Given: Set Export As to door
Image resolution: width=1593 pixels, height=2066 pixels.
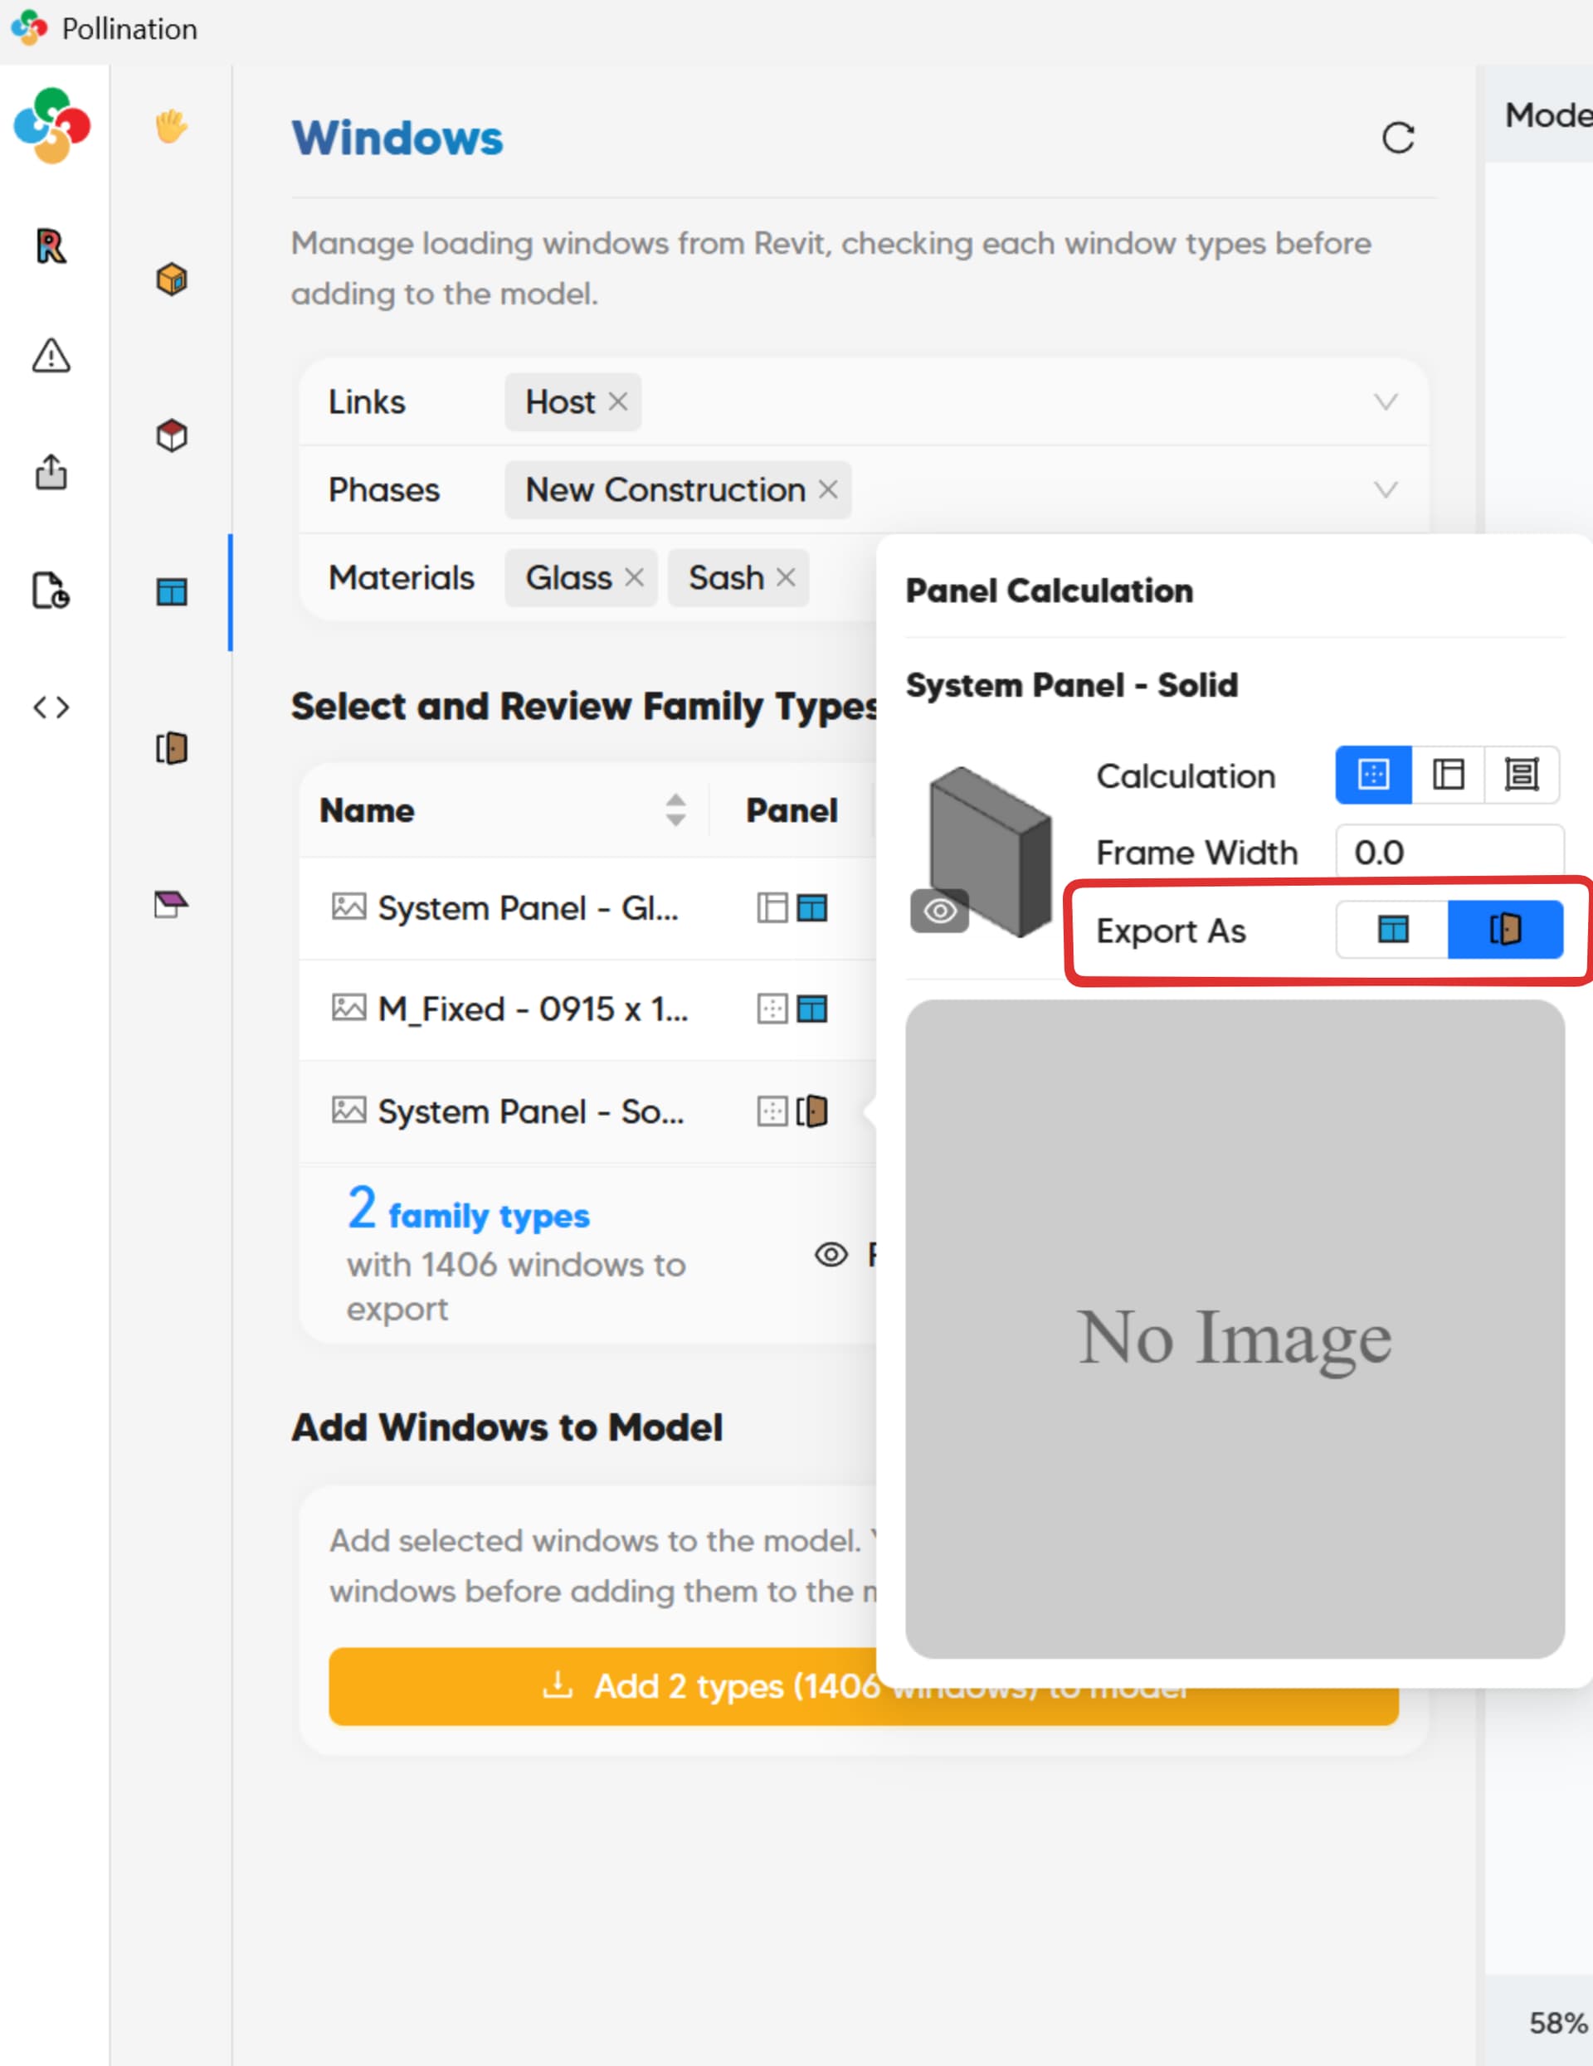Looking at the screenshot, I should point(1505,930).
